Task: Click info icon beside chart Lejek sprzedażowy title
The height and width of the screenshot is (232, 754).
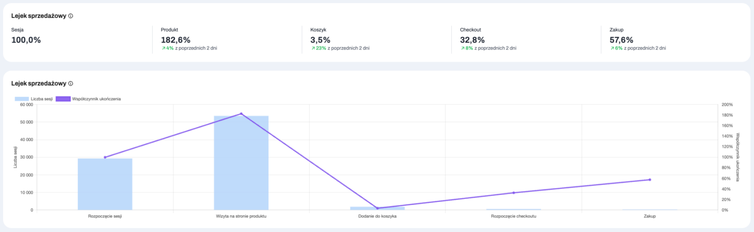Action: pyautogui.click(x=70, y=84)
